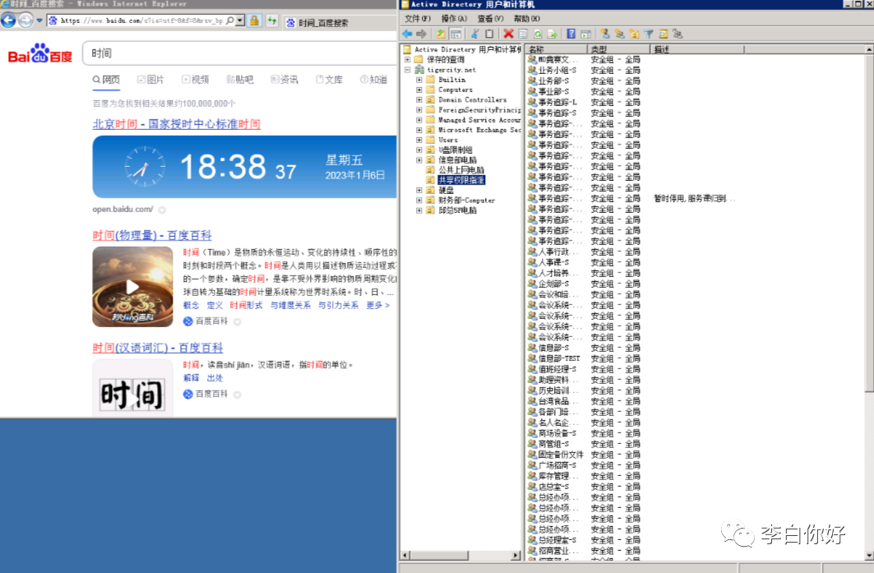Screen dimensions: 874x573
Task: Open the 时间(汉语词汇) - 百度百科 link
Action: [158, 348]
